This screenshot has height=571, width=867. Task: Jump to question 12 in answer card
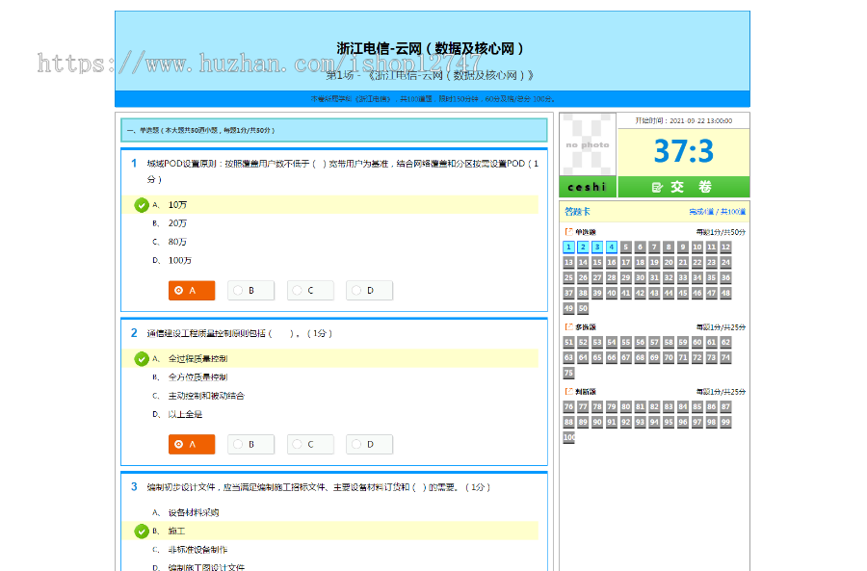726,247
